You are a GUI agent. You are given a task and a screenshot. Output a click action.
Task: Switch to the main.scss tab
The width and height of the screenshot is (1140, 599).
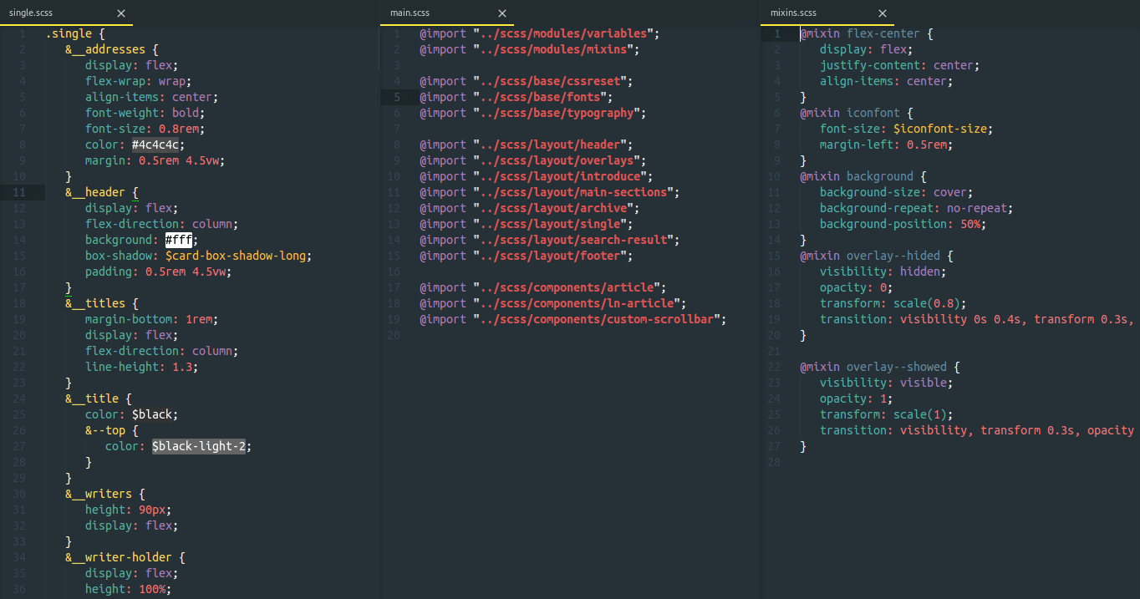point(409,13)
